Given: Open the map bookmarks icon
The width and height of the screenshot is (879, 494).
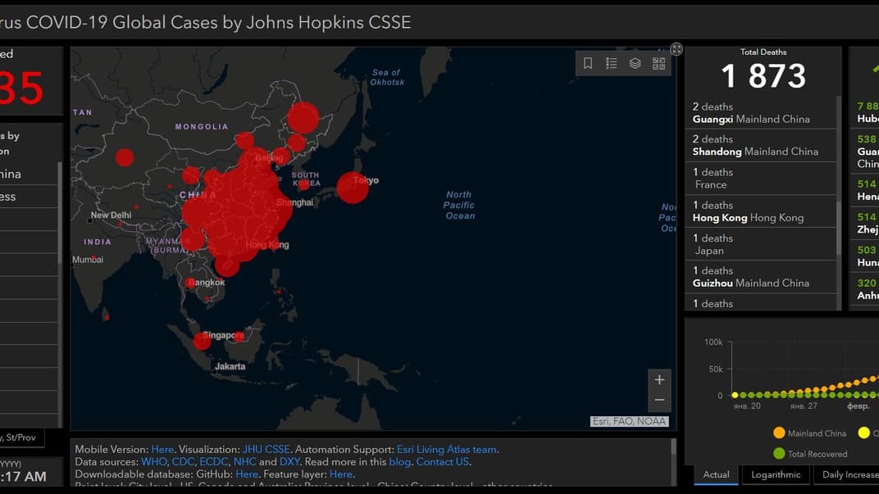Looking at the screenshot, I should click(588, 63).
